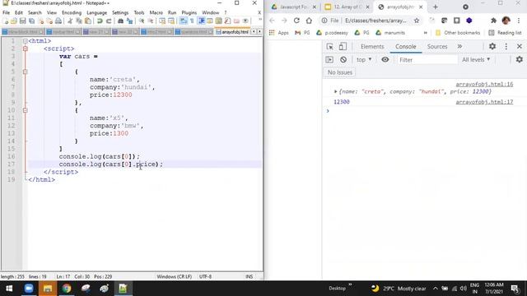Screen dimensions: 527x296
Task: Toggle DevTools device toolbar icon
Action: 343,46
